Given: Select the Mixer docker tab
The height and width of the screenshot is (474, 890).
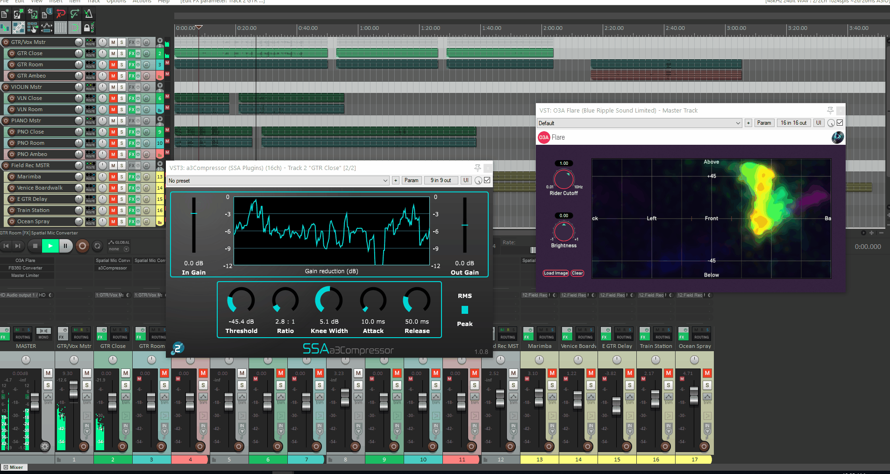Looking at the screenshot, I should [x=14, y=467].
